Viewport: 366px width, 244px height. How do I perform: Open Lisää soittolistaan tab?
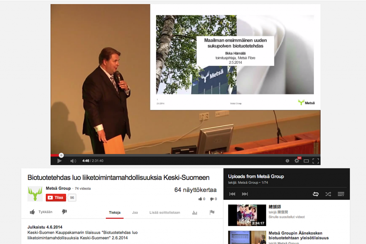(x=165, y=213)
